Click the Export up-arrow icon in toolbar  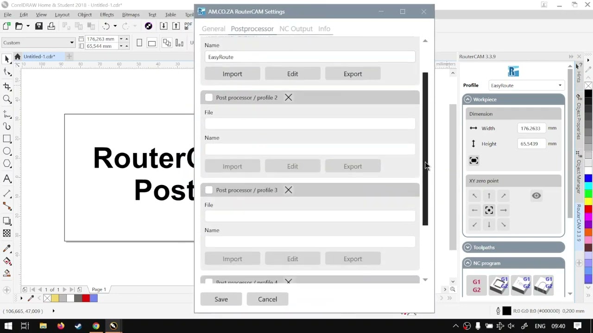pos(176,26)
